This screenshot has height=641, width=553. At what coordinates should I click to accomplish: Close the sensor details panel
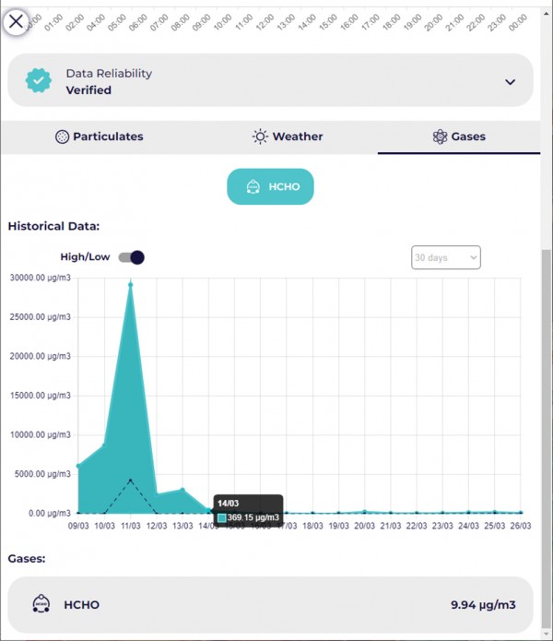(x=17, y=20)
